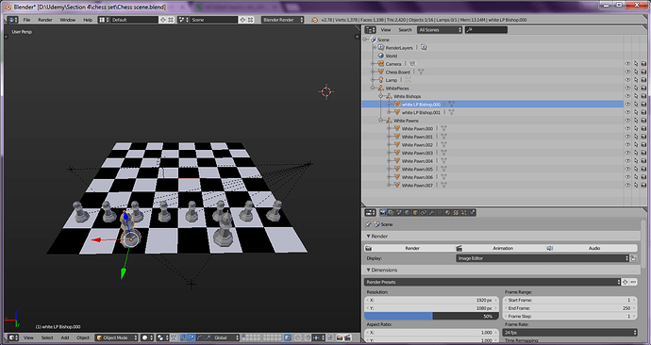Open the Object properties tab icon
Screen dimensions: 651x345
click(x=415, y=213)
